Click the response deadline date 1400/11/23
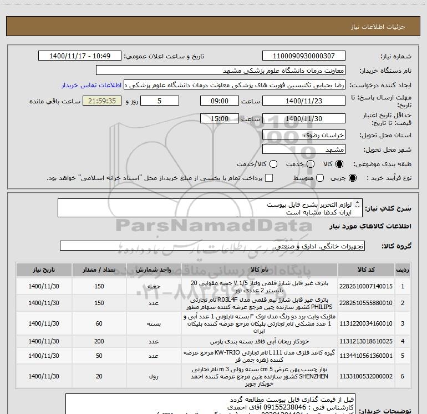Image resolution: width=427 pixels, height=414 pixels. tap(304, 101)
